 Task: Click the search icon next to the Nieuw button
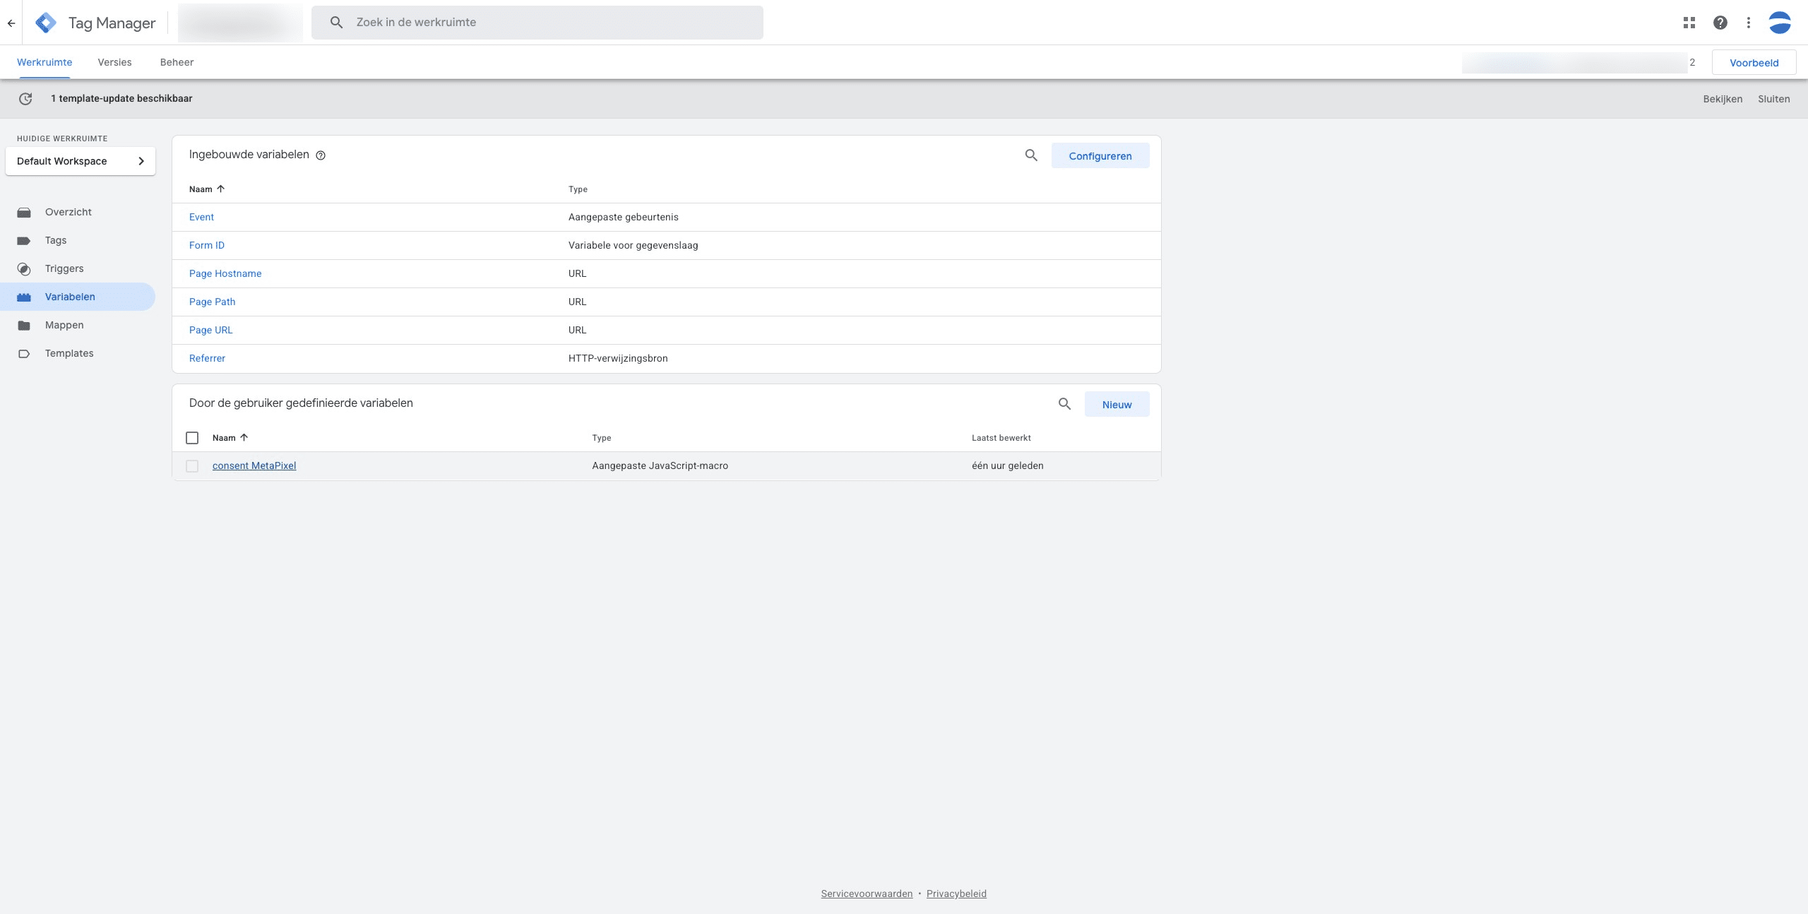1064,404
